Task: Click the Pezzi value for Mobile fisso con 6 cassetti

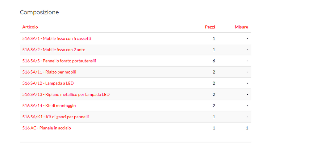Action: coord(214,38)
